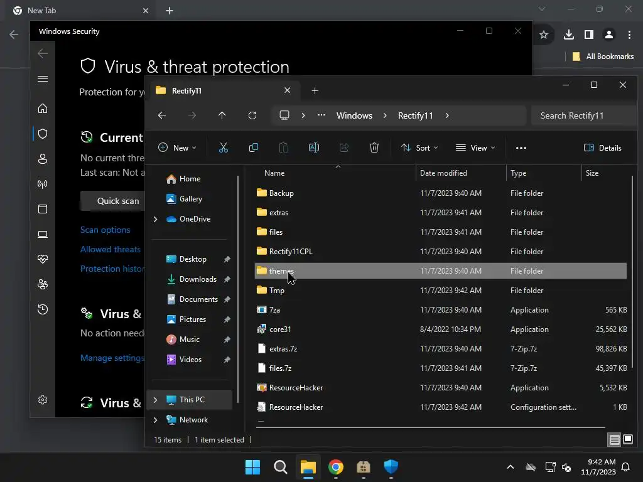Select the Chrome New Tab tab
The image size is (643, 482).
(x=81, y=11)
